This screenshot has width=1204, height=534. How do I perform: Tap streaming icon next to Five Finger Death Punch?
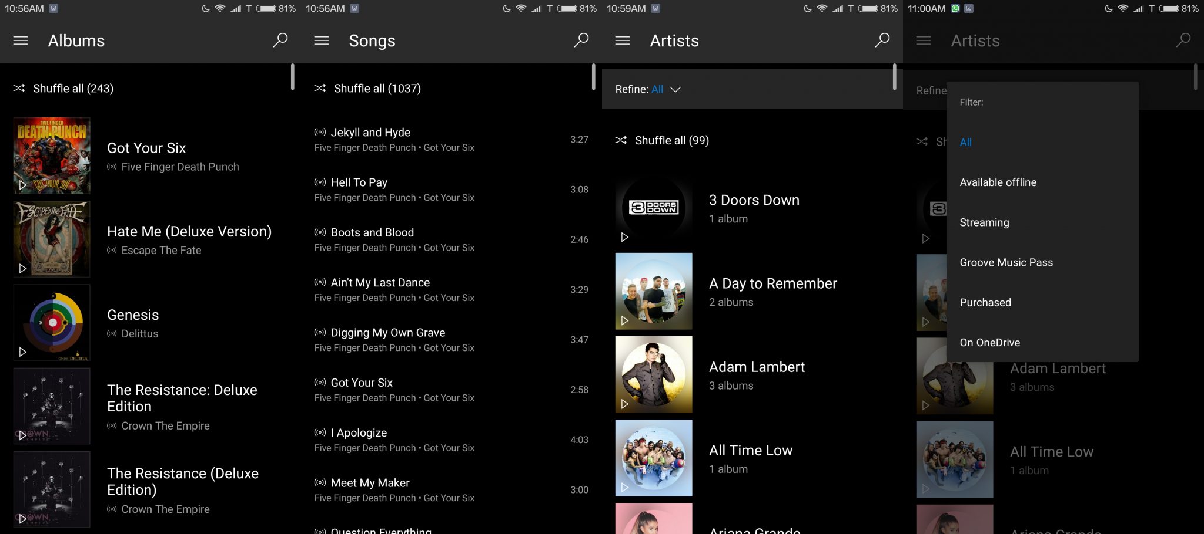coord(112,167)
